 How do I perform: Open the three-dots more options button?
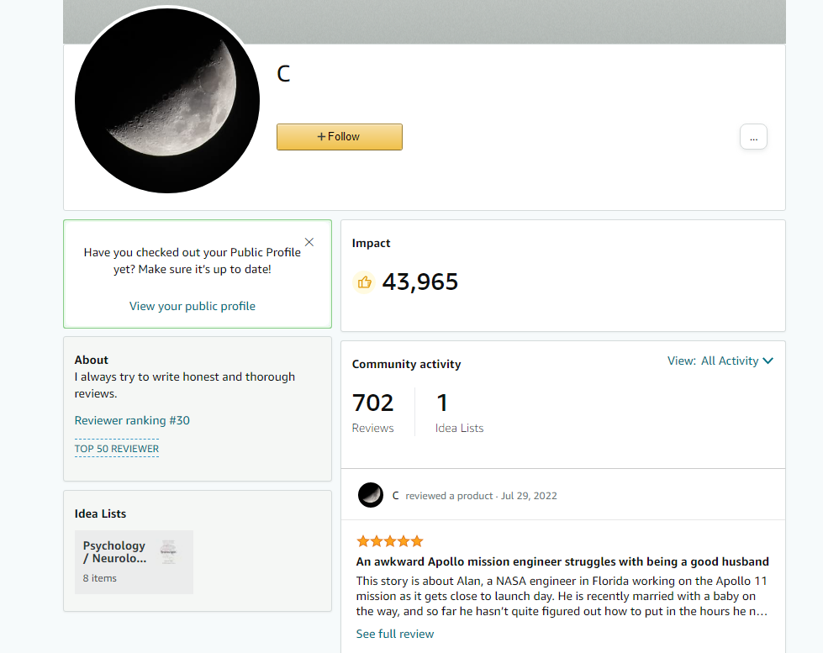pos(753,137)
